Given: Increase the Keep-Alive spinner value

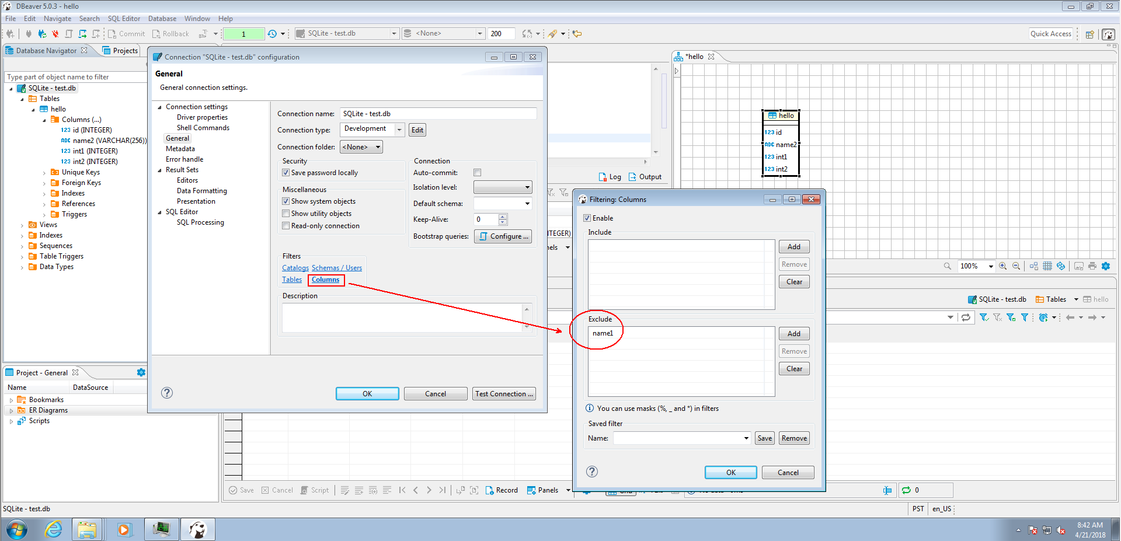Looking at the screenshot, I should (503, 217).
